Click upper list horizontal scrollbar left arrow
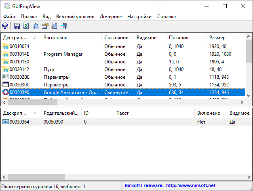 coord(4,102)
